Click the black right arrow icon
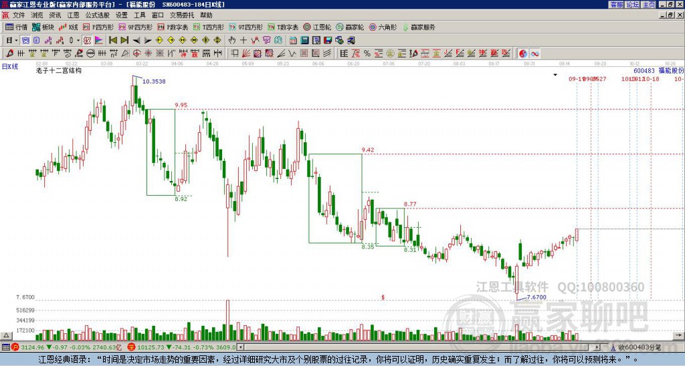Image resolution: width=685 pixels, height=366 pixels. [x=148, y=41]
